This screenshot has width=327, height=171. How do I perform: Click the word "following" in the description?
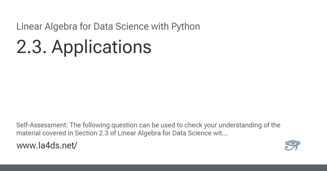[x=96, y=125]
